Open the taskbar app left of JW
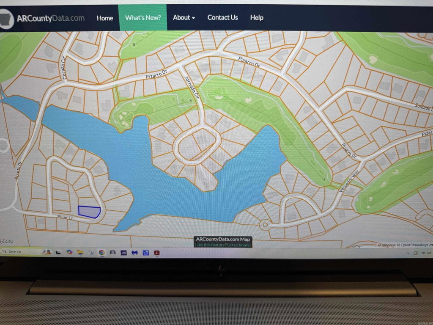The image size is (433, 325). [112, 253]
